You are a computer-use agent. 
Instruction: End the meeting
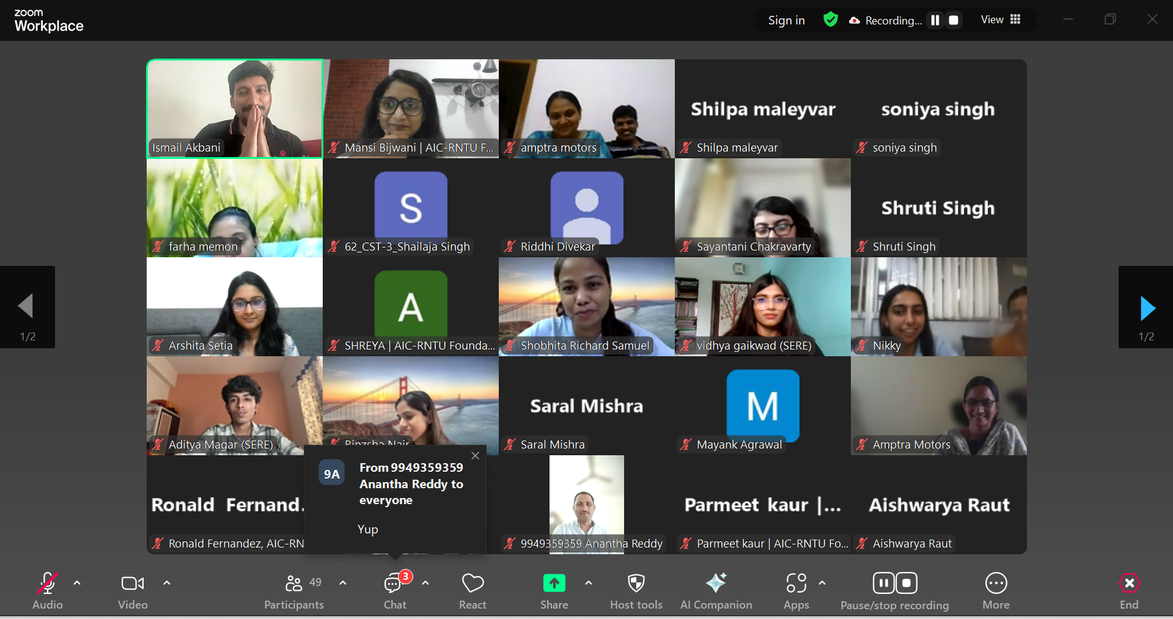point(1128,590)
